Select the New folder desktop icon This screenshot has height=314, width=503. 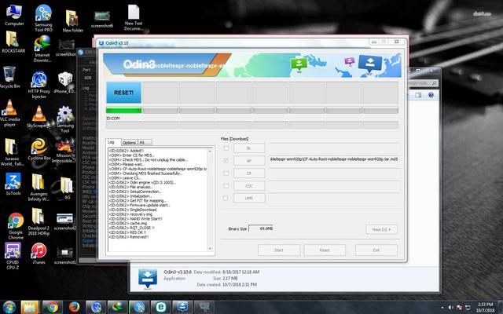[72, 21]
